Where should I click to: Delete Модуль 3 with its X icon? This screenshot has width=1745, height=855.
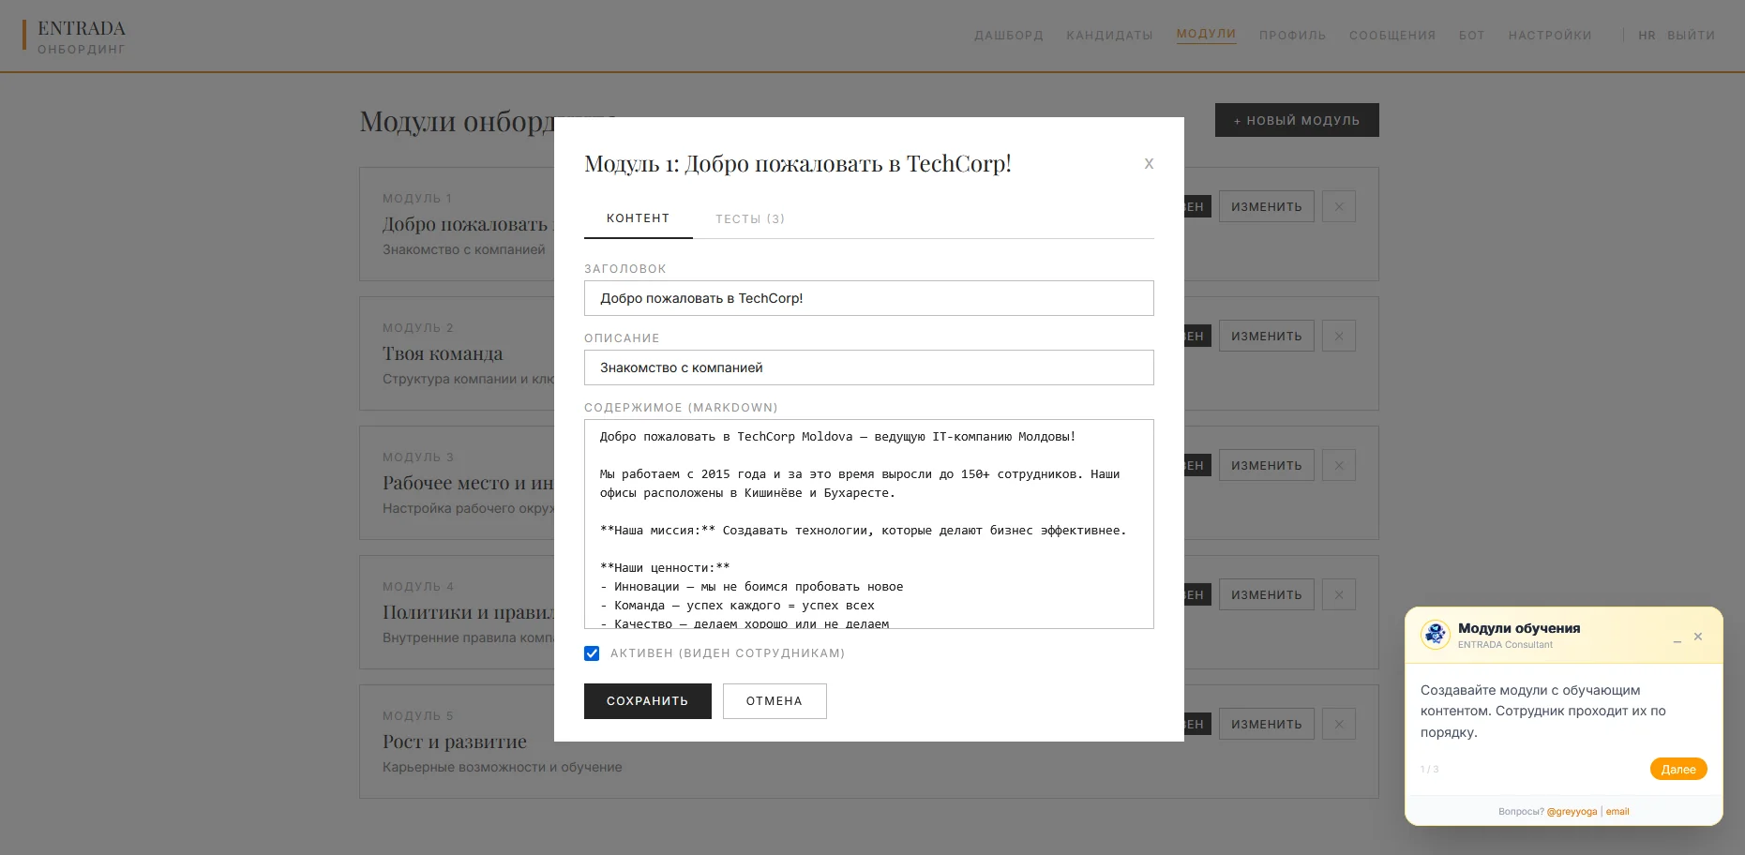1339,465
